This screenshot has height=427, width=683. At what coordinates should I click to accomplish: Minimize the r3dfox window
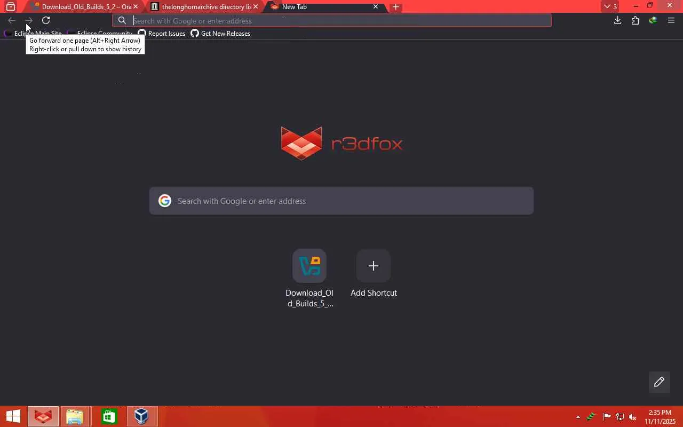(x=636, y=6)
